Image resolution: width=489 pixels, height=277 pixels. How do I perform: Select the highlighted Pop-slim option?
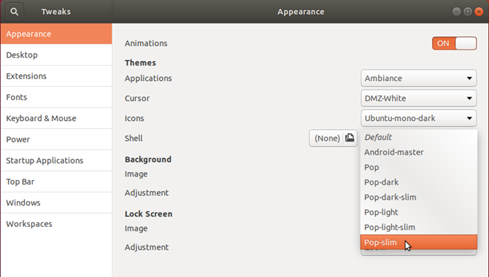point(418,242)
